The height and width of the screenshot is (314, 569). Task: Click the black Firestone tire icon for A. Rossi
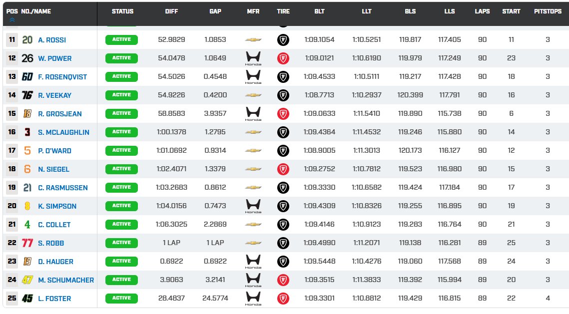pos(283,40)
